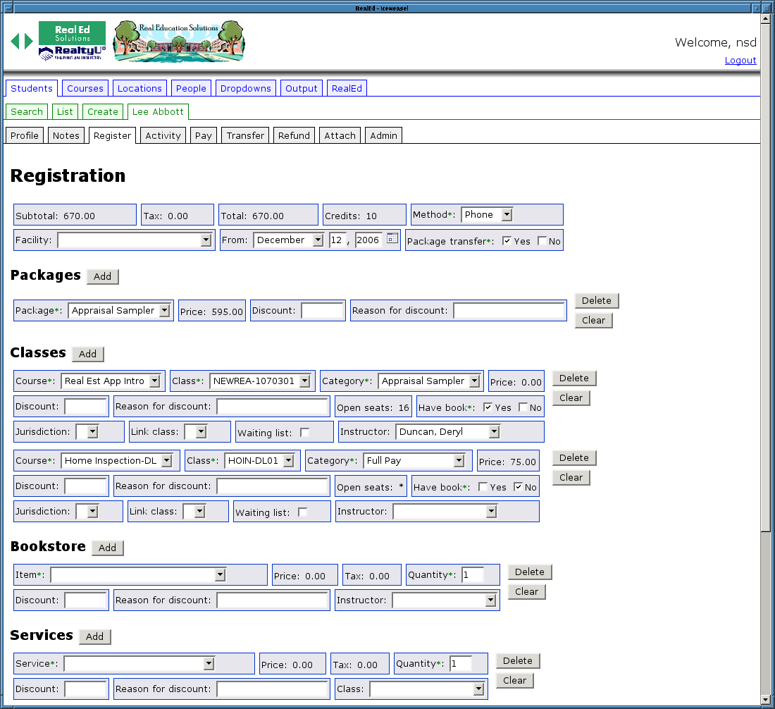Viewport: 775px width, 709px height.
Task: Check the Package transfer No checkbox
Action: click(x=542, y=241)
